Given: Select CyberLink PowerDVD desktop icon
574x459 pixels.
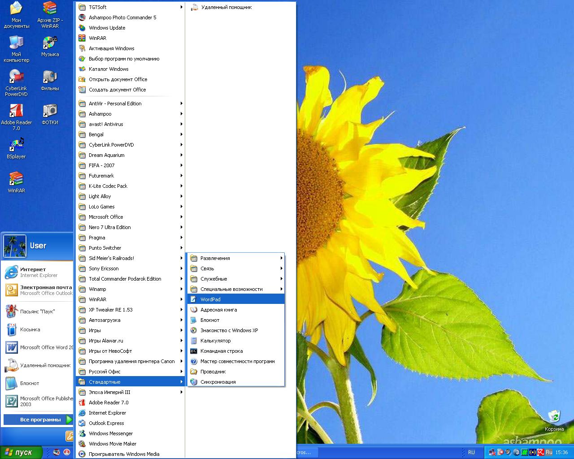Looking at the screenshot, I should (x=17, y=83).
